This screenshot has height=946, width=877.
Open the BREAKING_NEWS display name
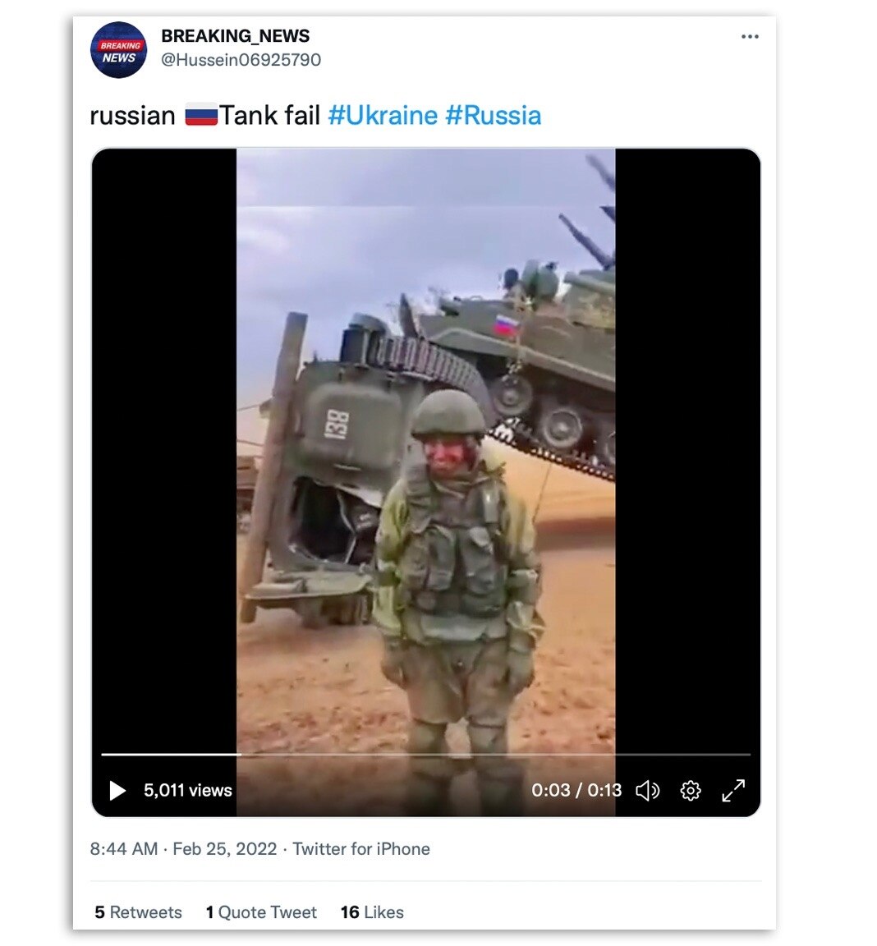point(236,36)
